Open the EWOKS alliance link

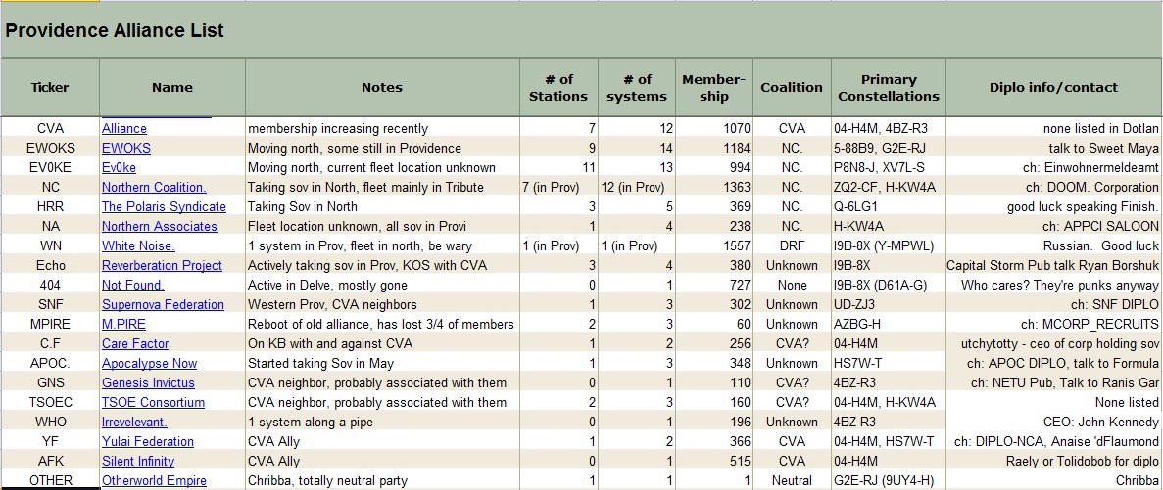point(126,148)
